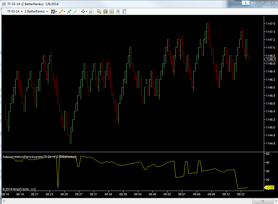Click the horizontal scrollbar left arrow
Screen dimensions: 278x204
coord(4,201)
